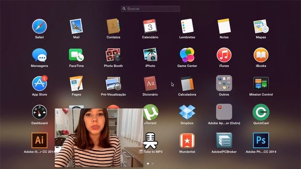The height and width of the screenshot is (169, 301).
Task: Open Pré-Visualização app
Action: click(x=113, y=84)
